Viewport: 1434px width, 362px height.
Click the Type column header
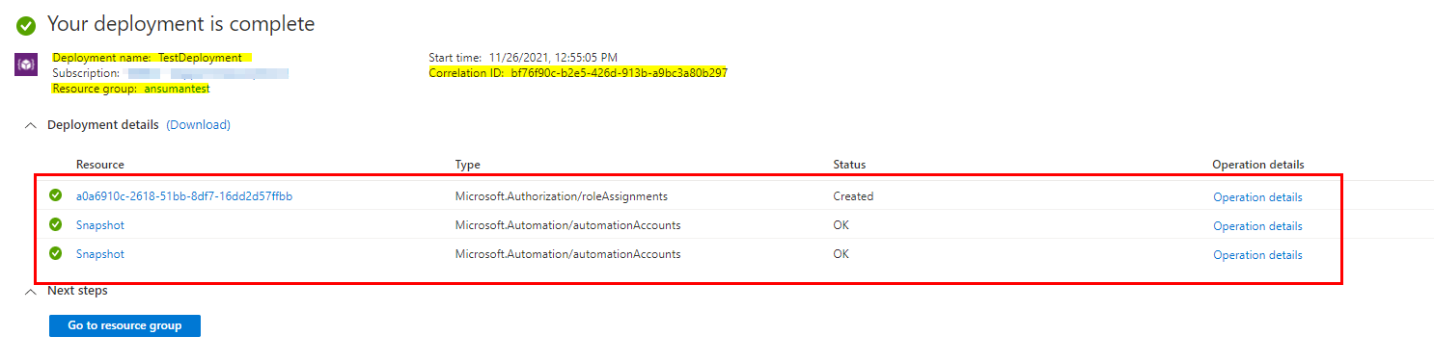point(468,165)
